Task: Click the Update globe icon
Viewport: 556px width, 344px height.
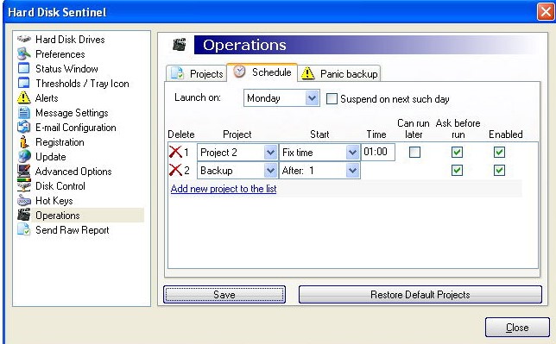Action: point(24,156)
